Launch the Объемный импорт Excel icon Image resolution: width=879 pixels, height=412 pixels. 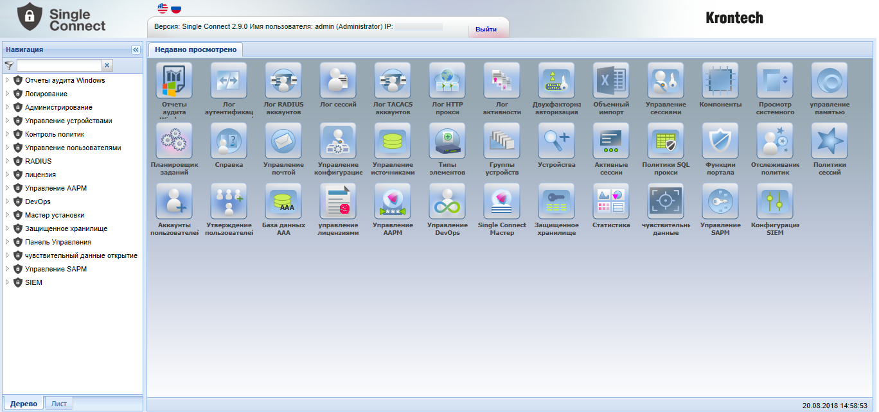tap(611, 80)
